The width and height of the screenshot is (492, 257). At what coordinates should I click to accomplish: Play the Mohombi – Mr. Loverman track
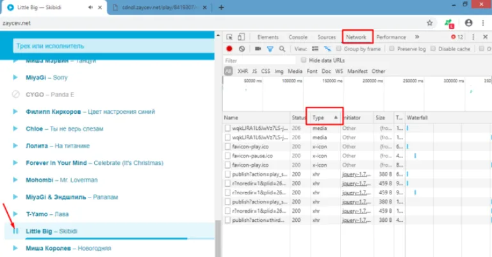15,180
